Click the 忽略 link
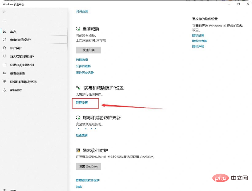 79,187
